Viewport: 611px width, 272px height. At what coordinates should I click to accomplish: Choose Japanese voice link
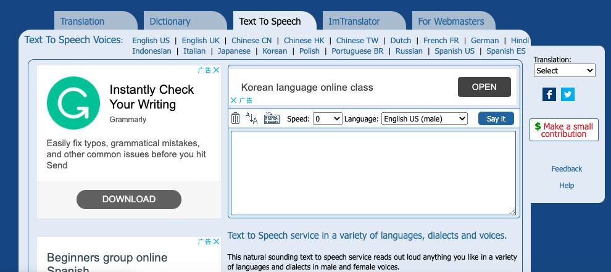(234, 51)
